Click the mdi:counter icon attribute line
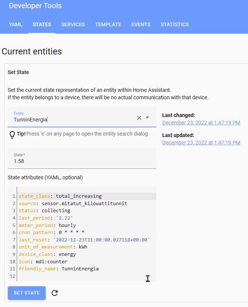 pyautogui.click(x=43, y=261)
